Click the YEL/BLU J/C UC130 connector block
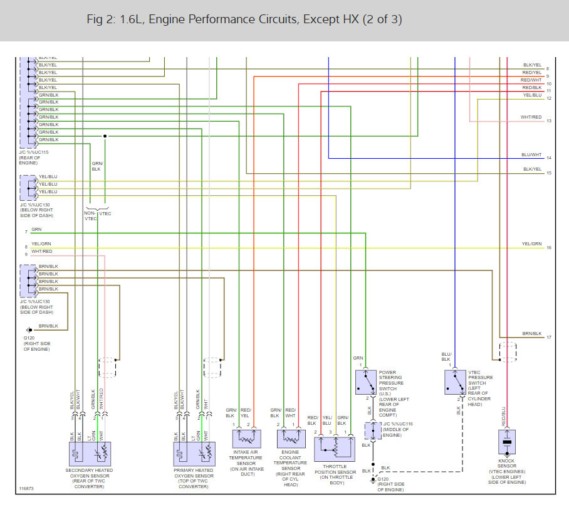This screenshot has height=507, width=569. point(28,188)
